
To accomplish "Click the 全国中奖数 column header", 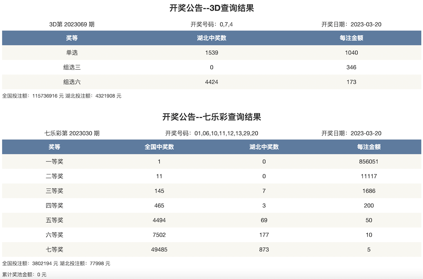I will [159, 147].
